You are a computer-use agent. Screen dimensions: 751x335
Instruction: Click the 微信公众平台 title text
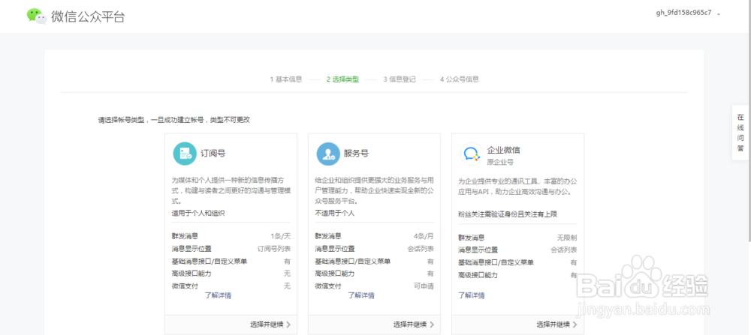click(88, 16)
